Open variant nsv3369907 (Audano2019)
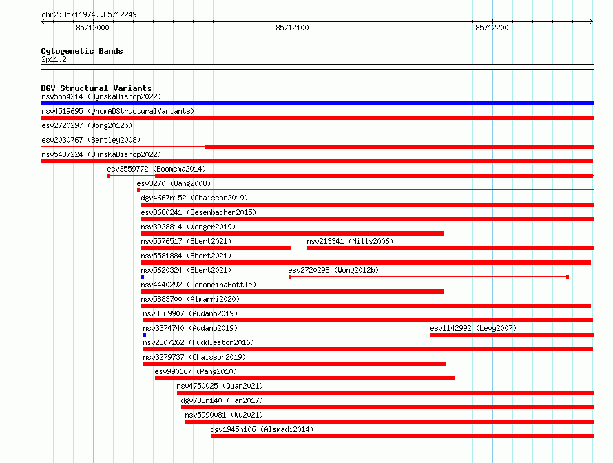Viewport: 613px width, 463px height. pos(190,313)
